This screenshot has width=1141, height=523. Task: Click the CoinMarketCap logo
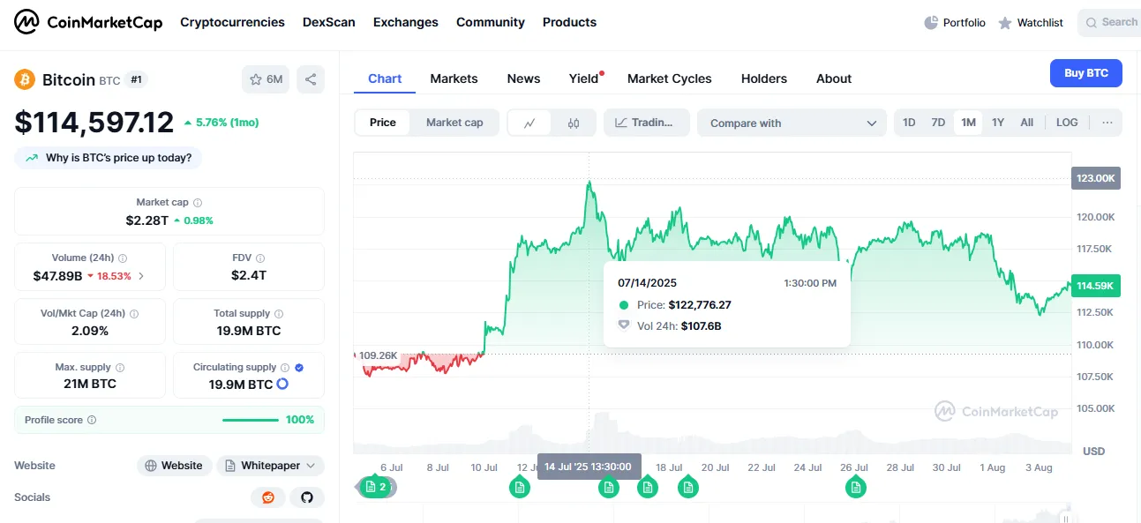click(88, 22)
